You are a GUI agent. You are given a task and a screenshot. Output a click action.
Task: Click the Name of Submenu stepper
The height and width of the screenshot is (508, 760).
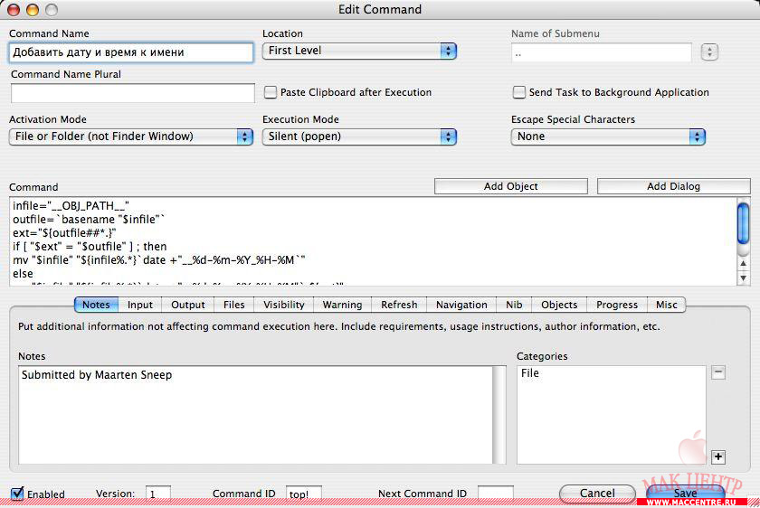click(709, 52)
